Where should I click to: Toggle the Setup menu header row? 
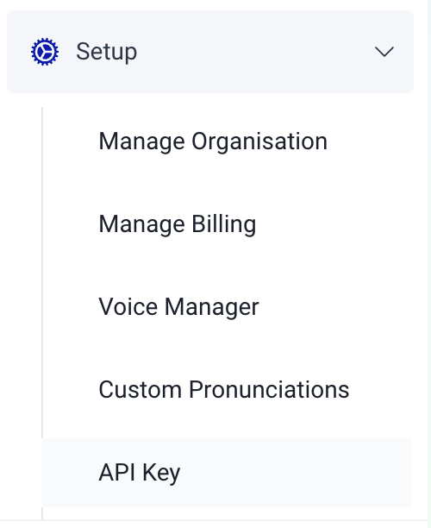[x=210, y=52]
